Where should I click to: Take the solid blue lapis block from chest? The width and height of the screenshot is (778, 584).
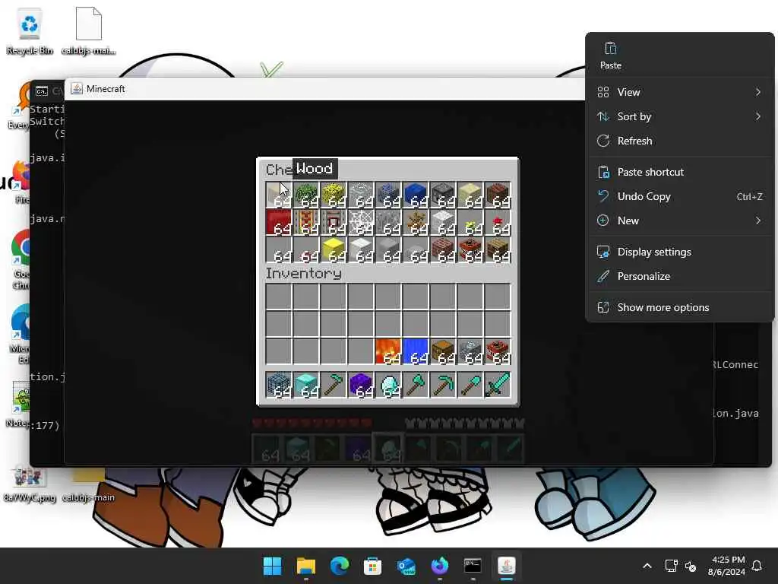point(415,195)
